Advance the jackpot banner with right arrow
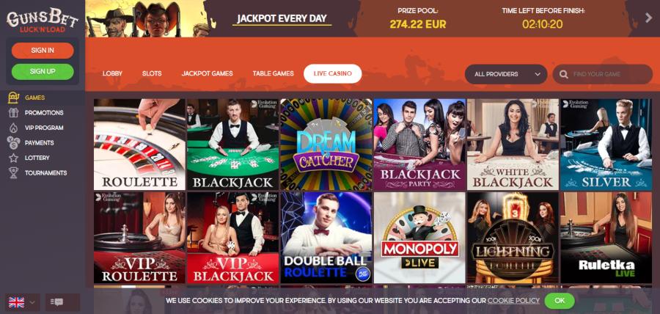660x314 pixels. point(649,18)
